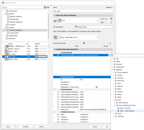Select the Site classification item
Viewport: 144px width, 130px height.
(117, 59)
